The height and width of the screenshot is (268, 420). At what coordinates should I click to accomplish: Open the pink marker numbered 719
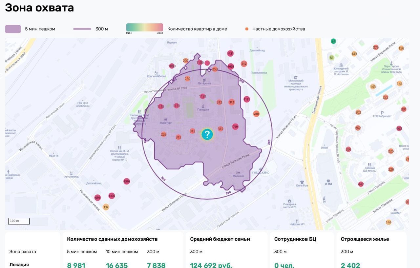(235, 126)
